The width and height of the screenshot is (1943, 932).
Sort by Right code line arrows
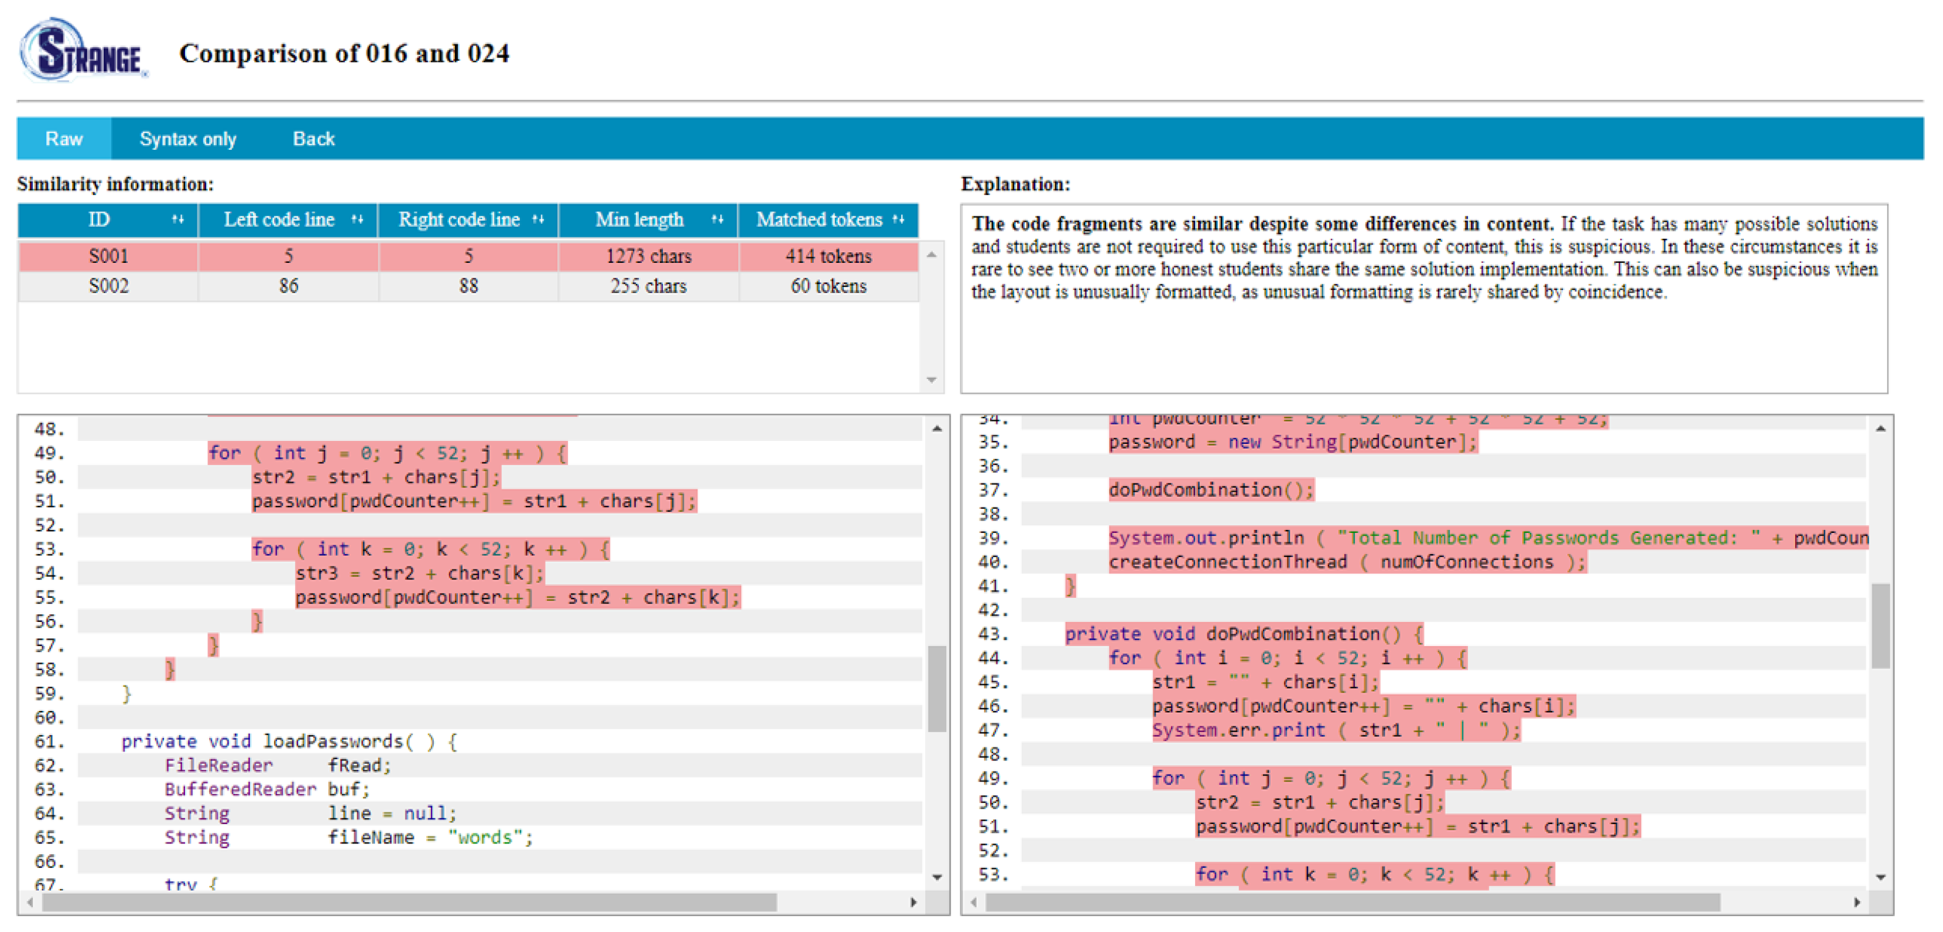tap(538, 220)
